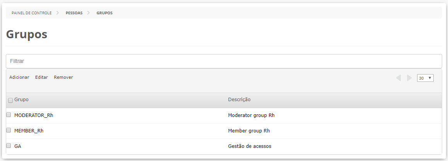Click breadcrumb chevron after Painel de Controle
This screenshot has height=161, width=448.
pyautogui.click(x=58, y=13)
